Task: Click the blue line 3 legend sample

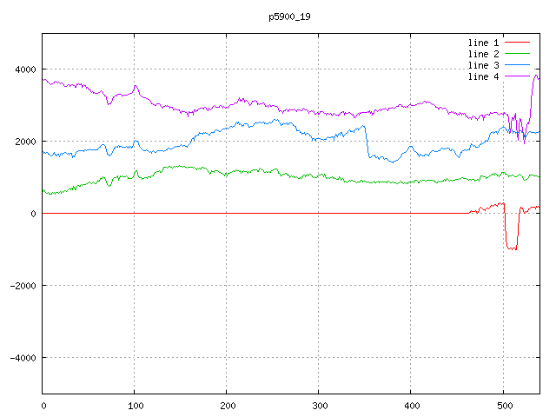Action: (x=517, y=65)
